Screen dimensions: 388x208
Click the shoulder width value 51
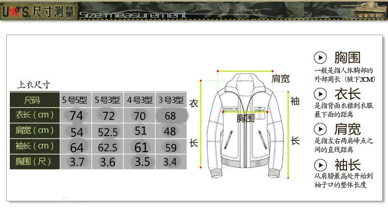tap(140, 131)
